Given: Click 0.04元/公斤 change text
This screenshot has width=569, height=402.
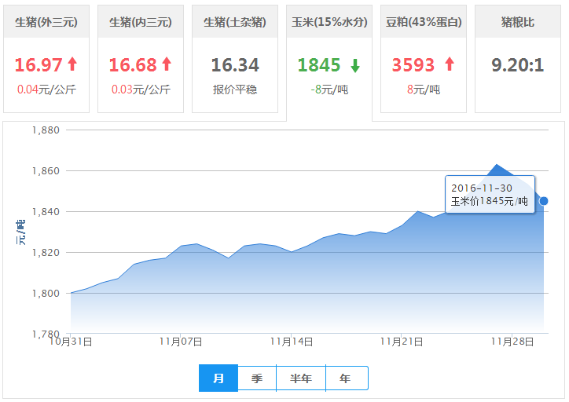Looking at the screenshot, I should tap(46, 90).
